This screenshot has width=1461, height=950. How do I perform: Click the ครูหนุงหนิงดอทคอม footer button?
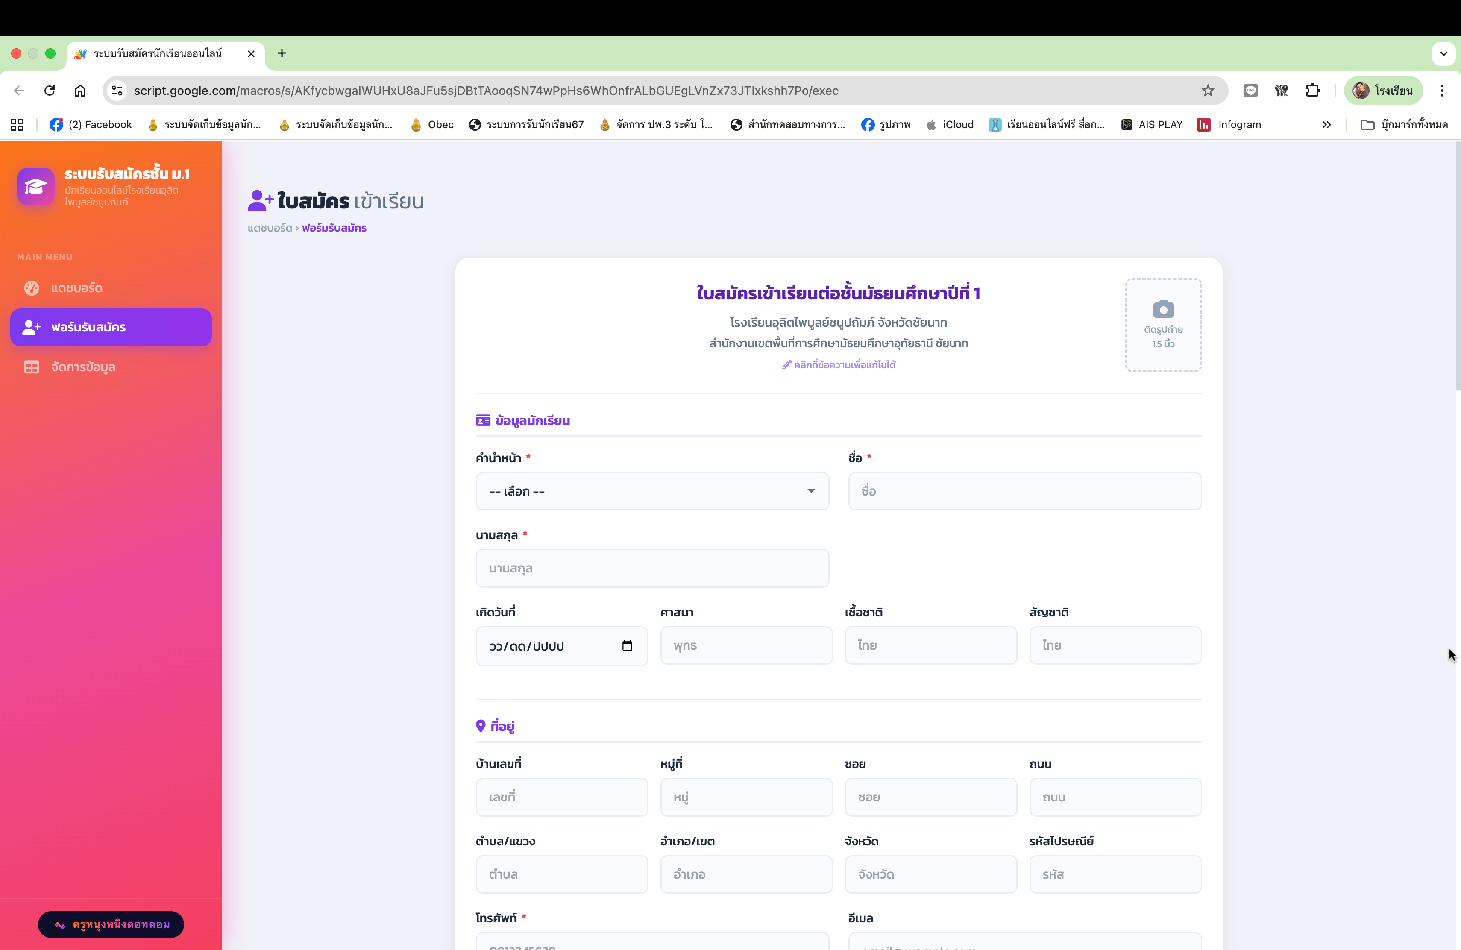coord(111,924)
